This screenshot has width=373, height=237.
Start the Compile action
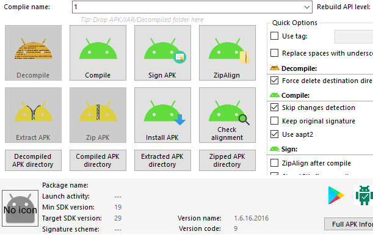pyautogui.click(x=98, y=53)
